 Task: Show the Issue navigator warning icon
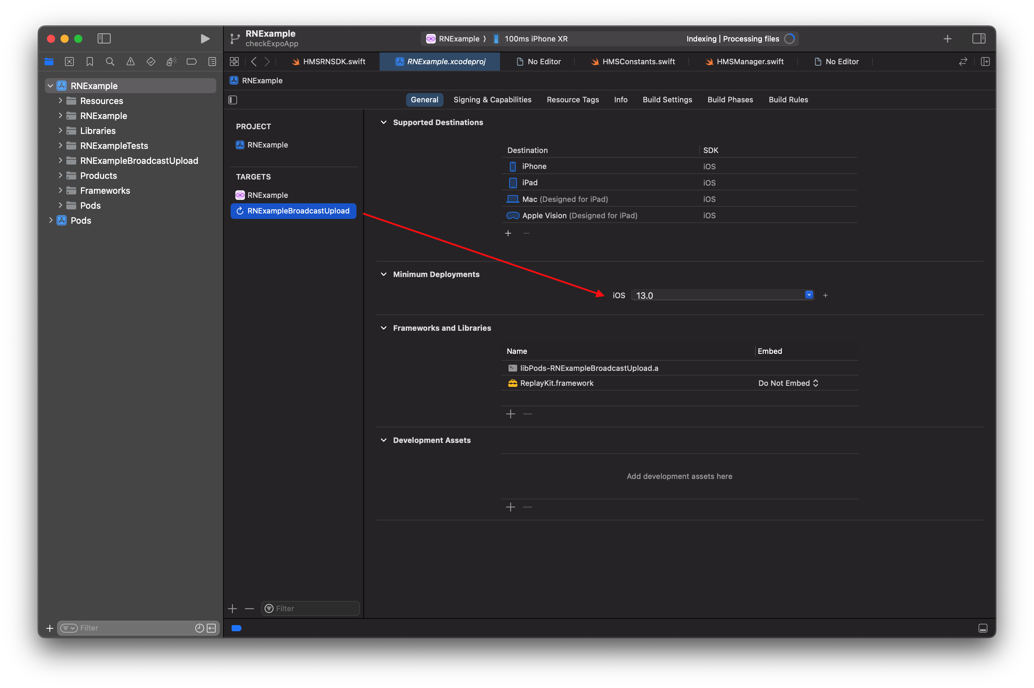130,62
